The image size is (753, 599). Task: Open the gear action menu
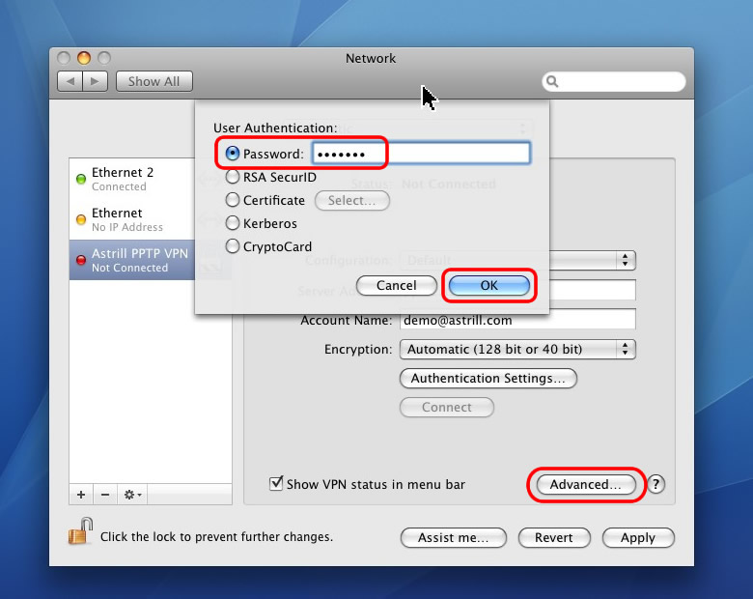click(x=132, y=495)
